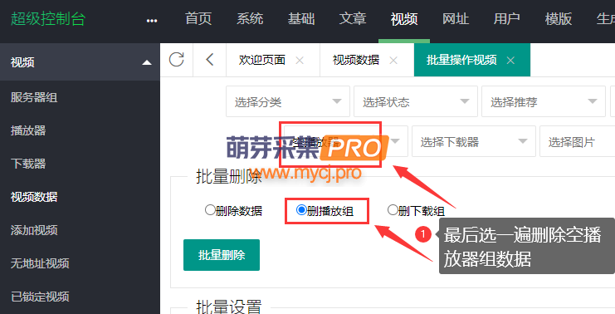The height and width of the screenshot is (314, 615).
Task: Select the 删除数据 radio option
Action: [x=210, y=210]
